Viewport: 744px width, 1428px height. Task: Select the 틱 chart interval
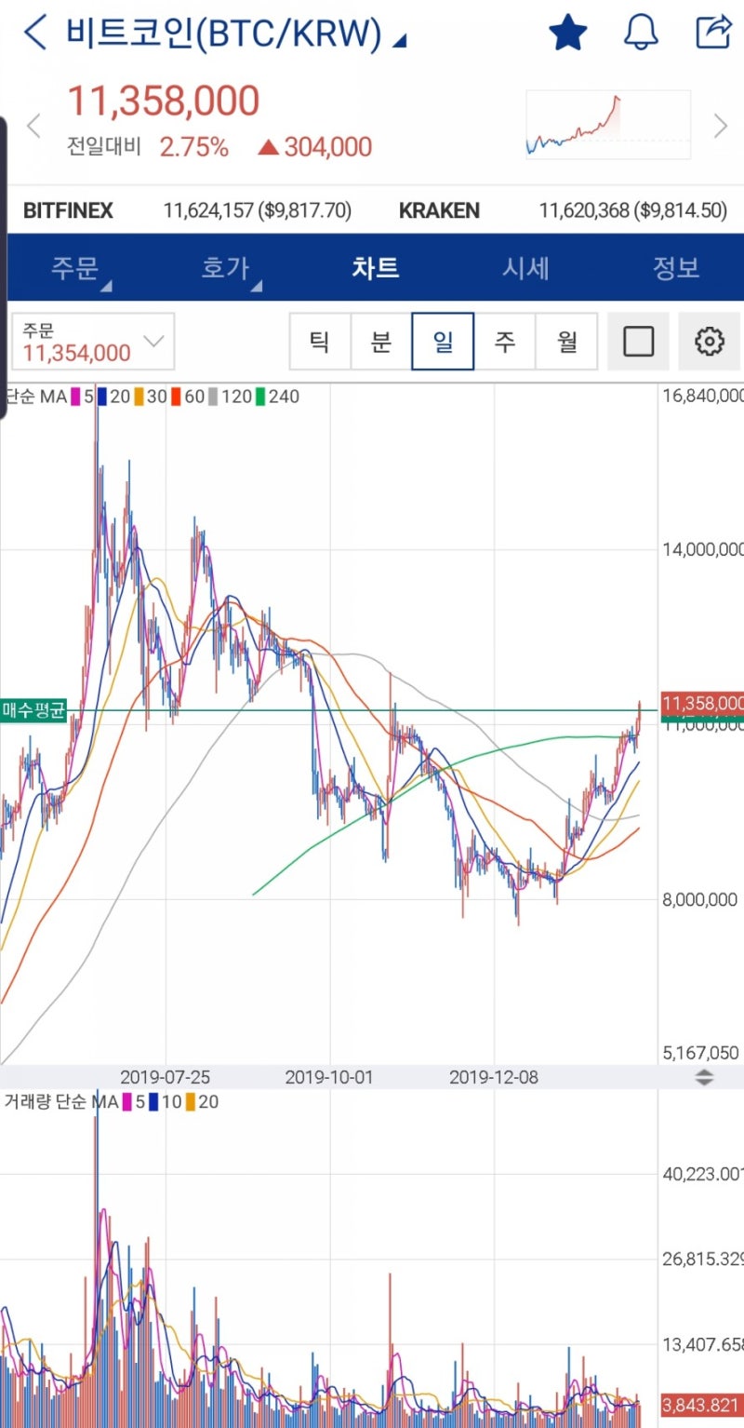[x=319, y=342]
